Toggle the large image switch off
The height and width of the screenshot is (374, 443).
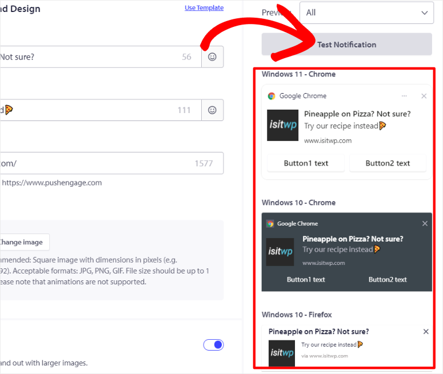pyautogui.click(x=214, y=345)
